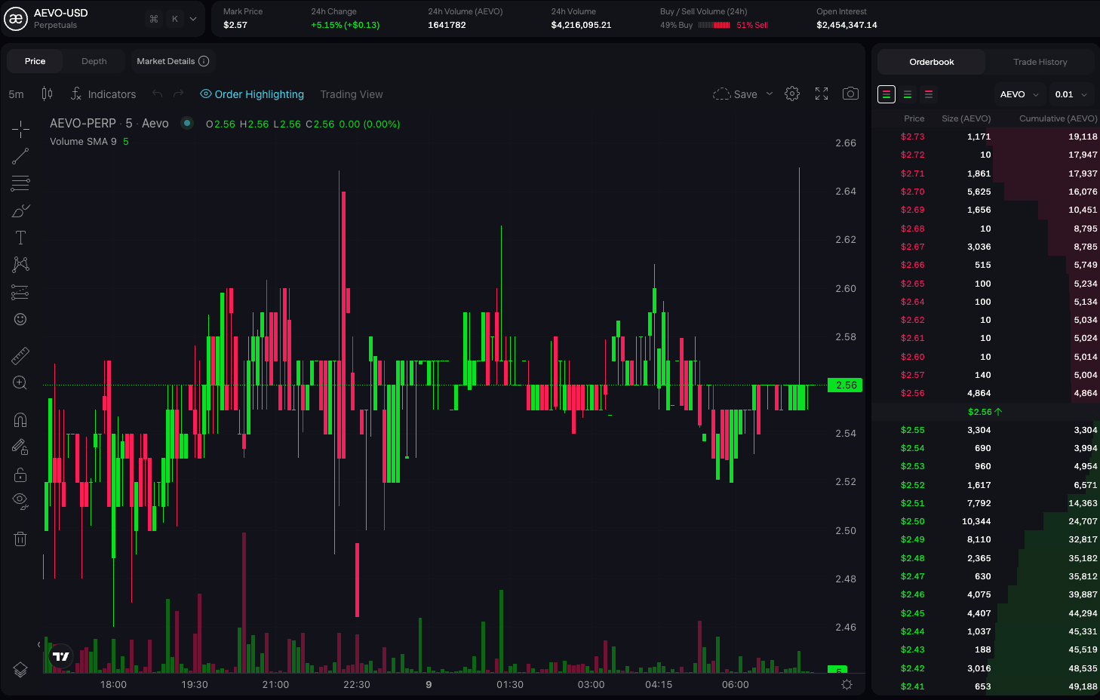
Task: Select the trend line drawing tool
Action: point(20,156)
